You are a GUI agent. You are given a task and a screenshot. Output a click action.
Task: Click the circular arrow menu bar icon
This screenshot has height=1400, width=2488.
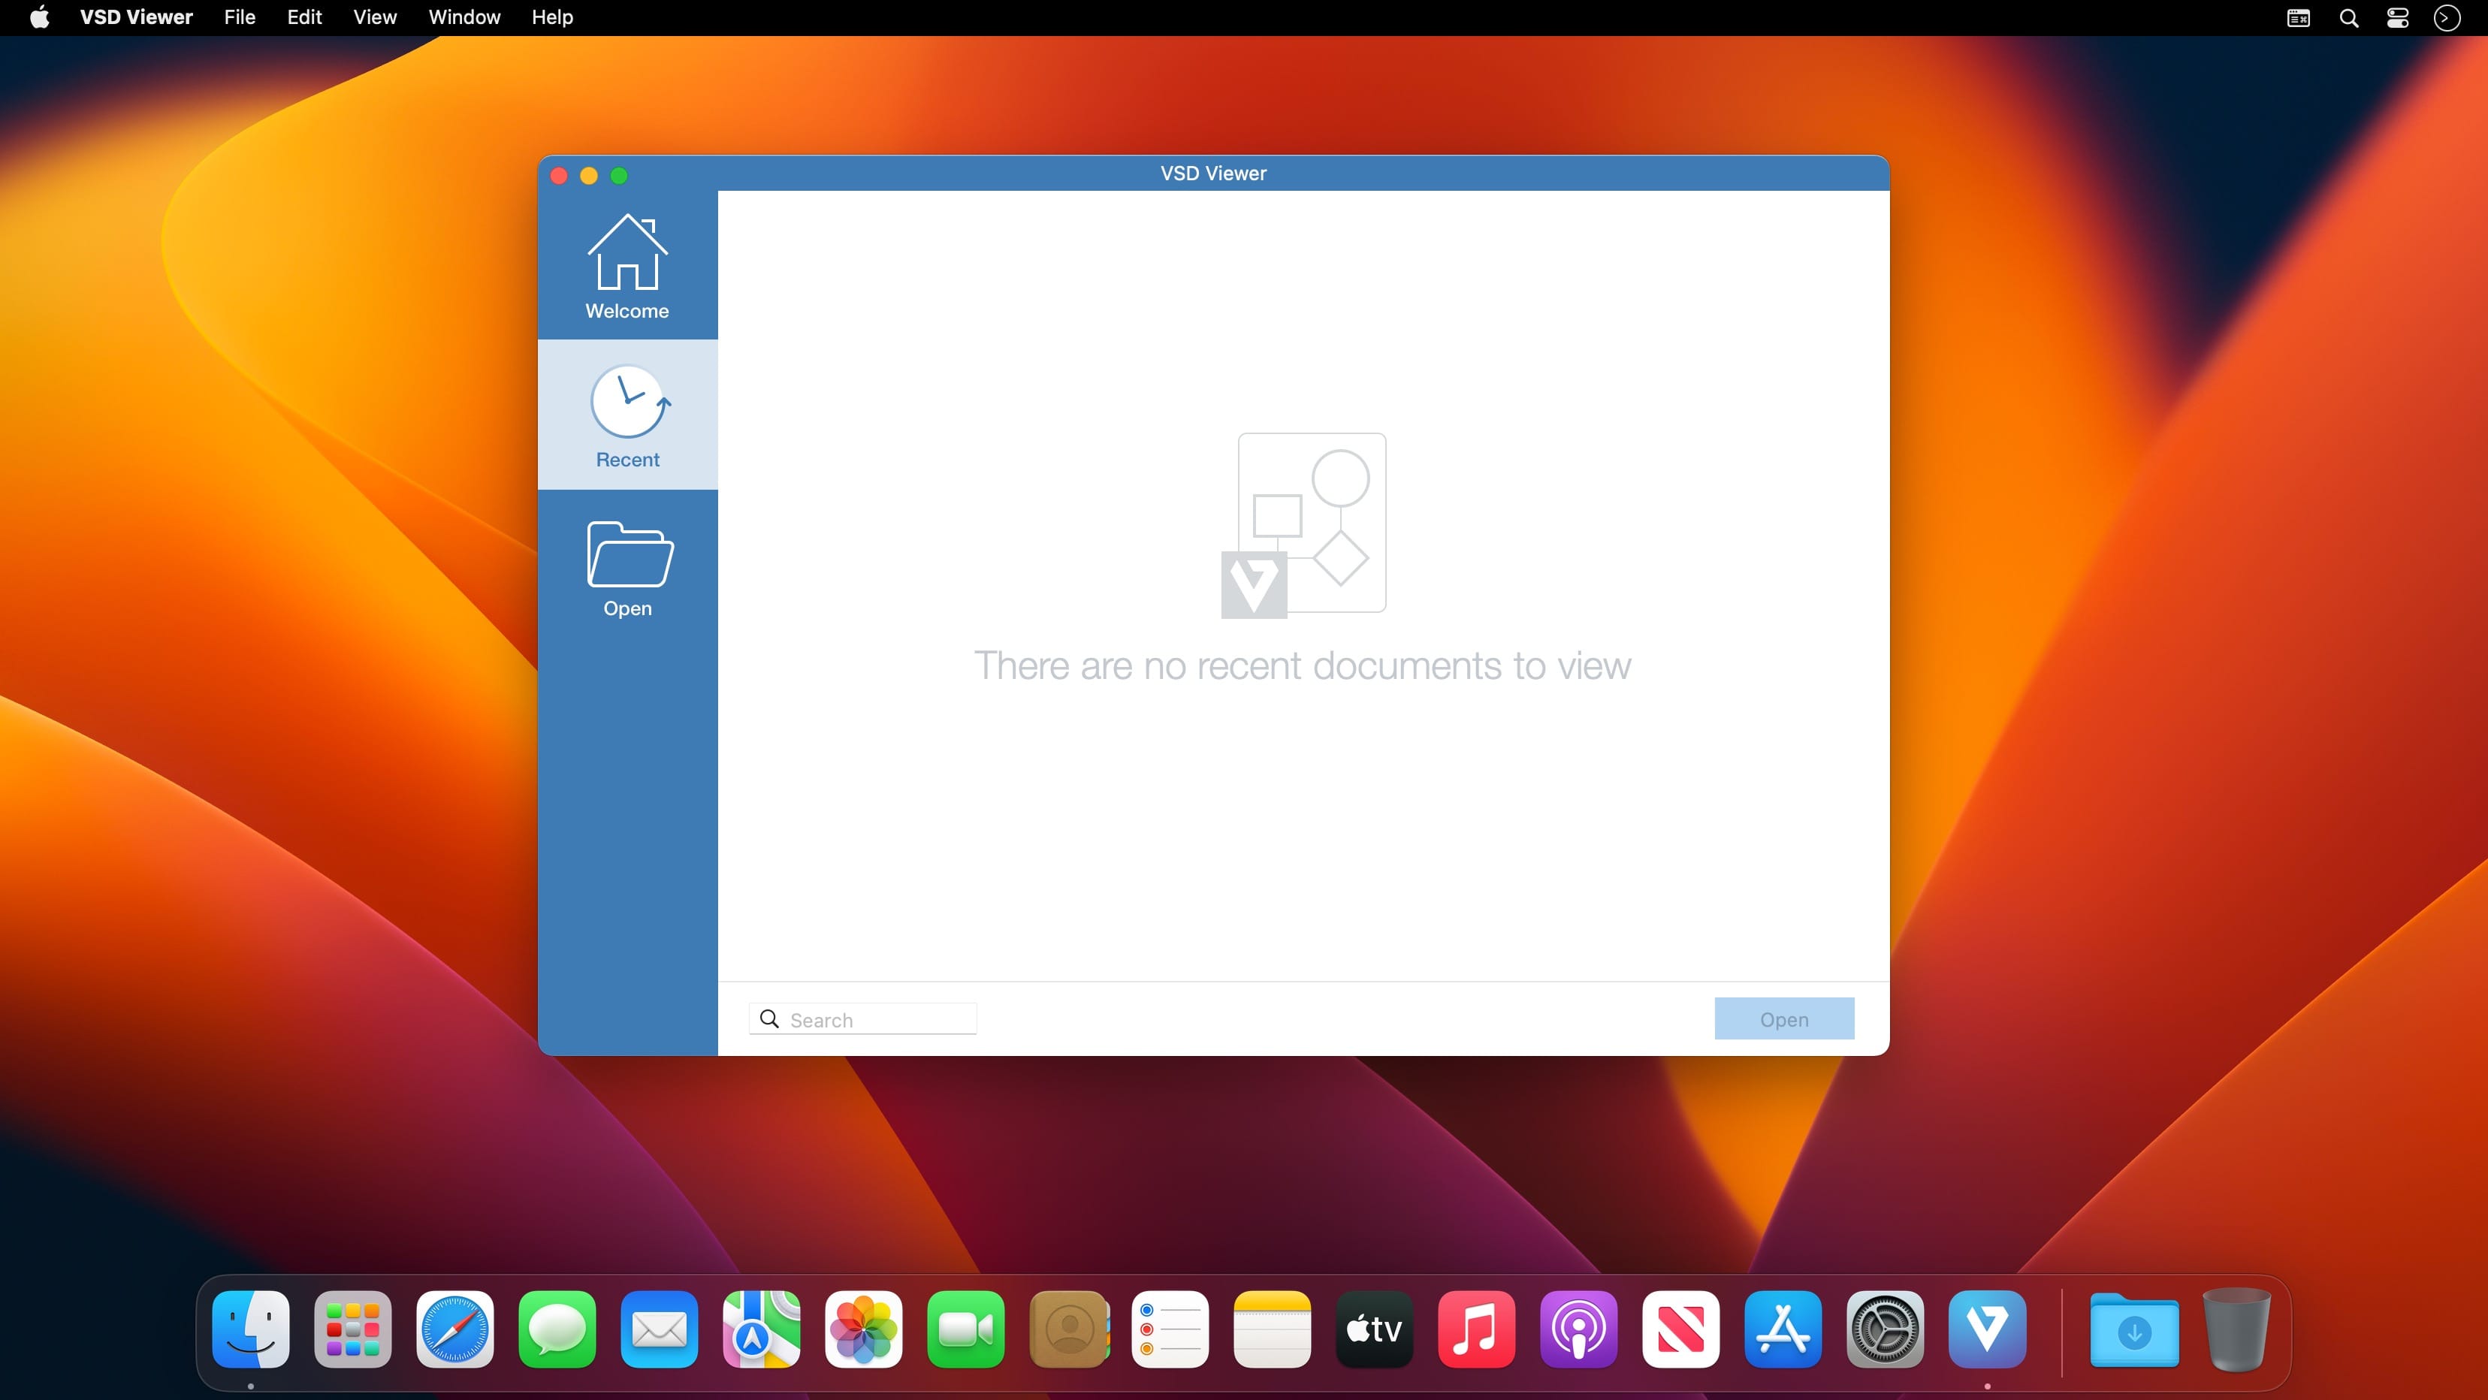point(2447,18)
